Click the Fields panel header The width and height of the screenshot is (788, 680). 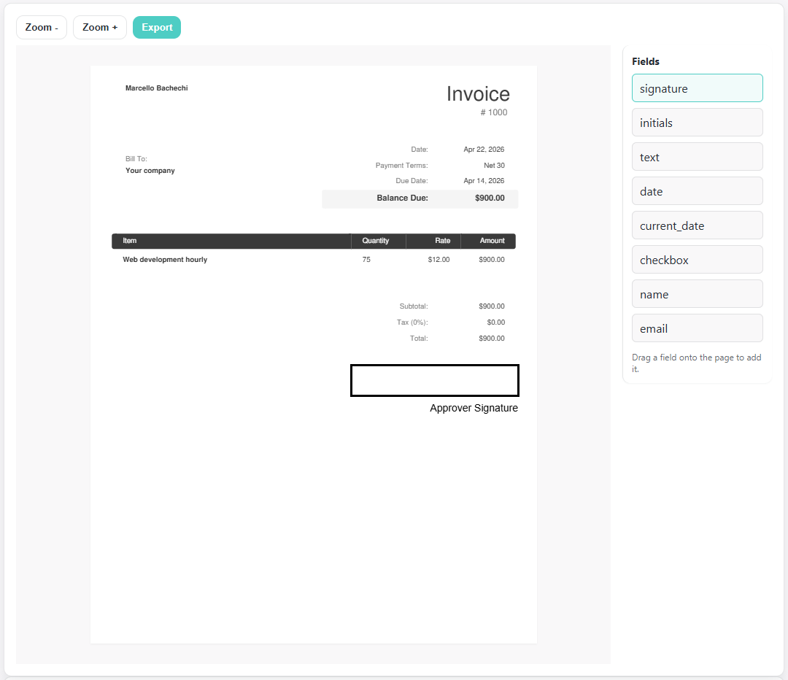pyautogui.click(x=645, y=61)
